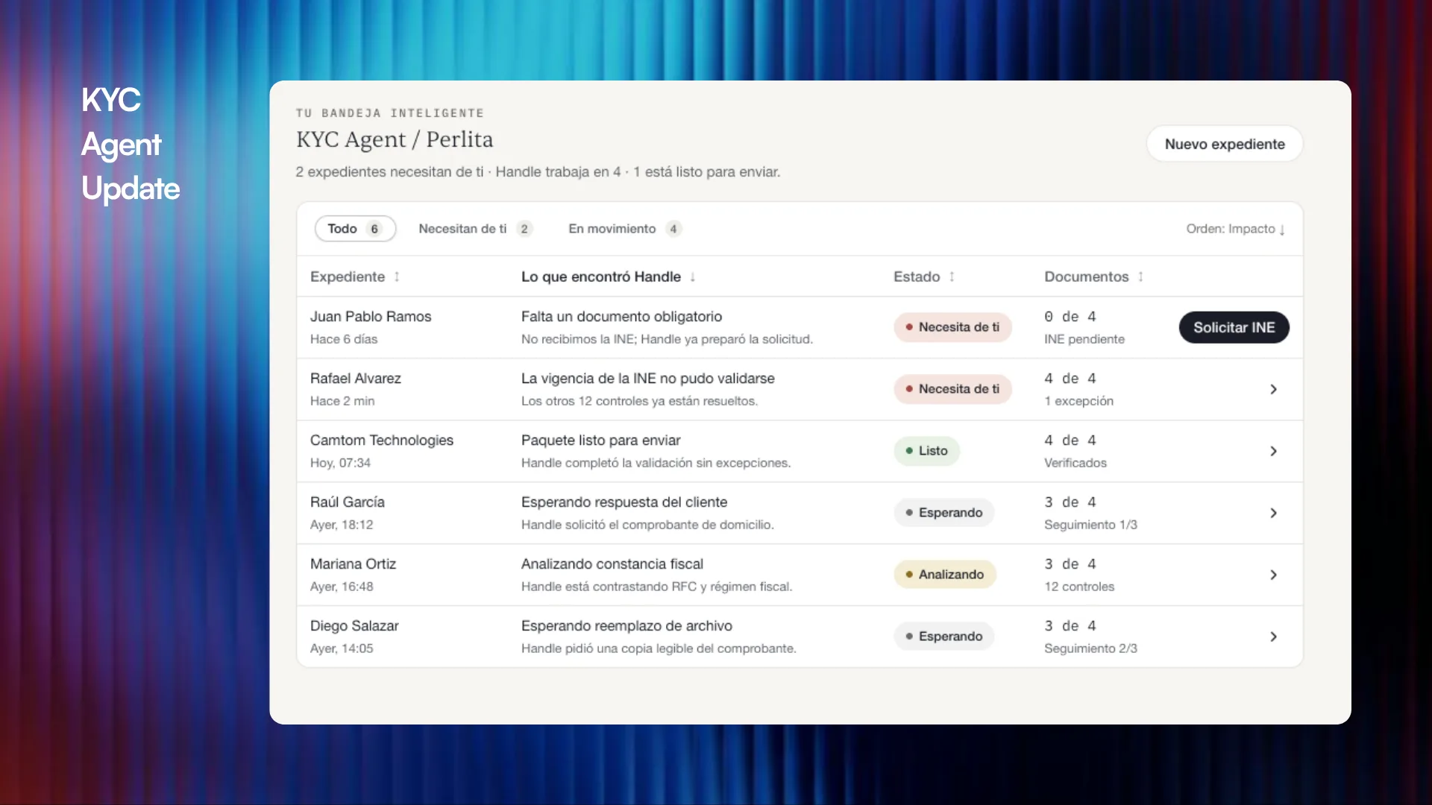Image resolution: width=1432 pixels, height=805 pixels.
Task: Expand Rafael Alvarez row chevron
Action: (1273, 389)
